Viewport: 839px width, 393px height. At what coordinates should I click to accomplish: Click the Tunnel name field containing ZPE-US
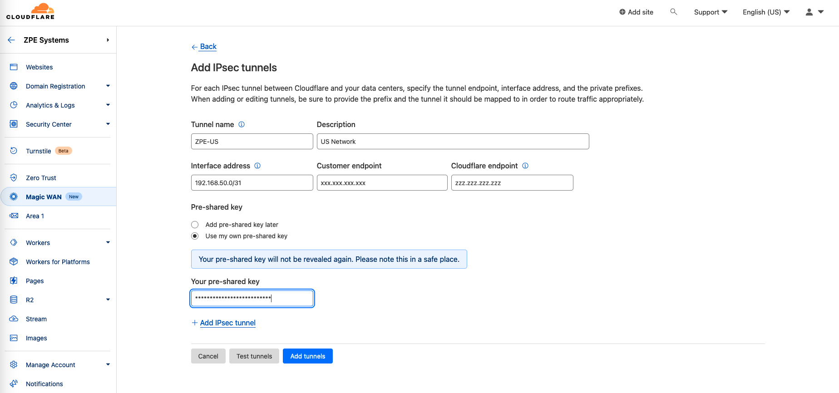(252, 142)
